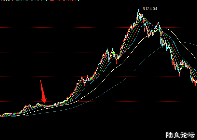Select the yellow moving average line's crest

coord(163,28)
